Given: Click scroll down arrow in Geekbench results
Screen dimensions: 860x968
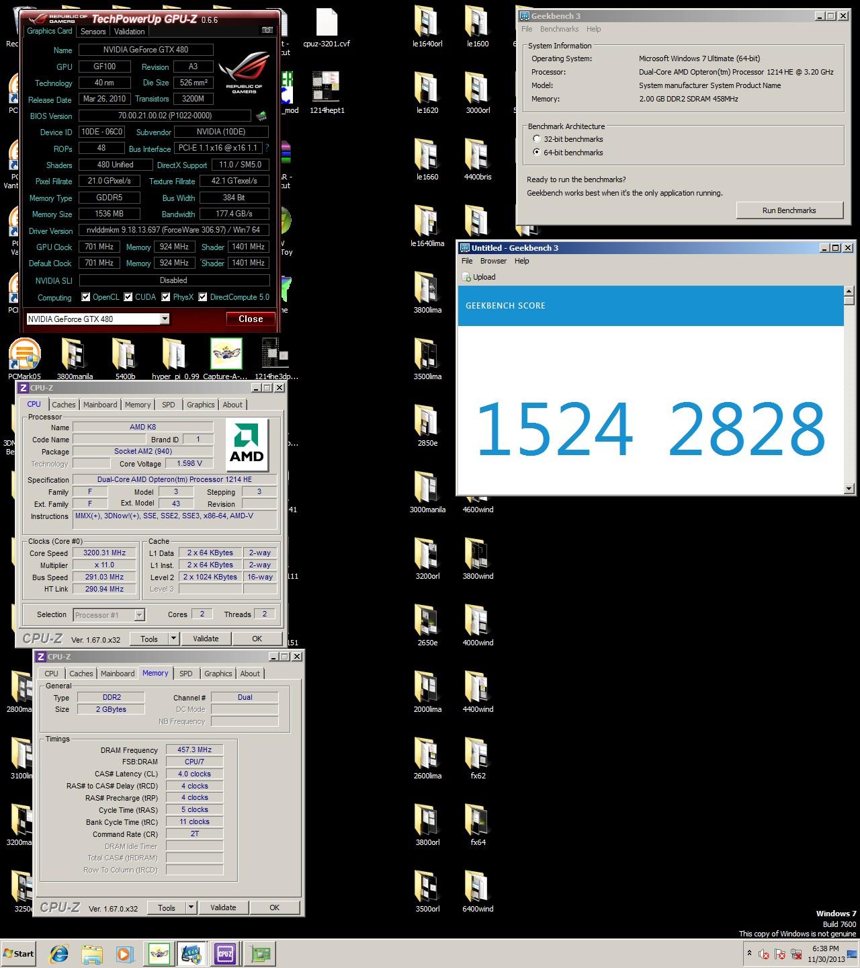Looking at the screenshot, I should (x=849, y=489).
